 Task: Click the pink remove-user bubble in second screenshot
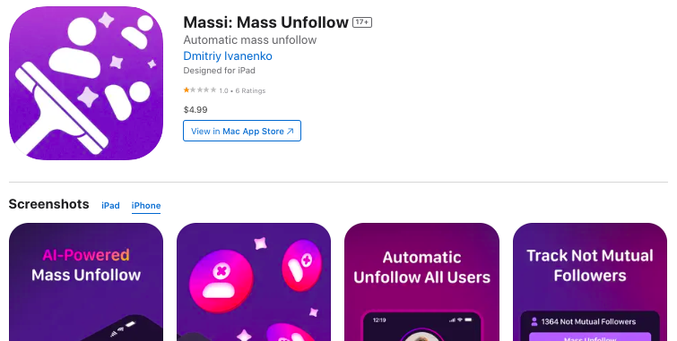click(x=221, y=281)
